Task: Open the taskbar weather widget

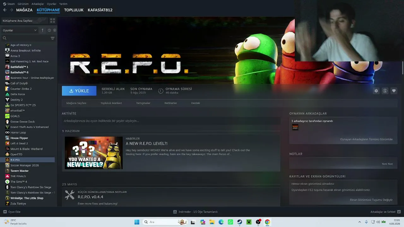Action: coord(15,222)
